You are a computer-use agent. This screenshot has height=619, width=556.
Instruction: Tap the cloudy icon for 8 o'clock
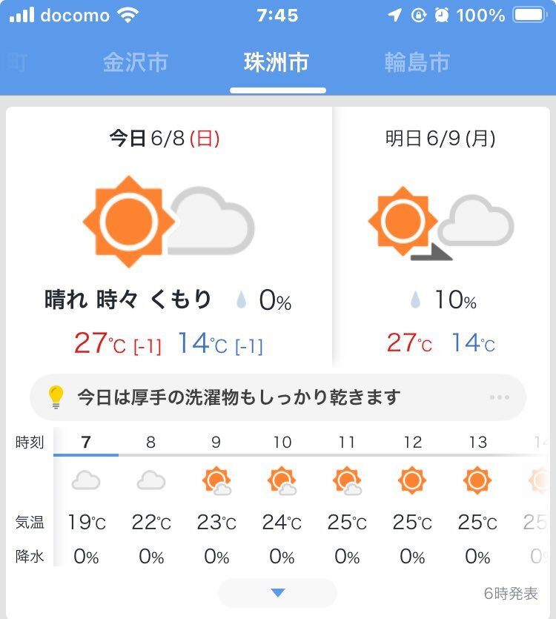[150, 480]
